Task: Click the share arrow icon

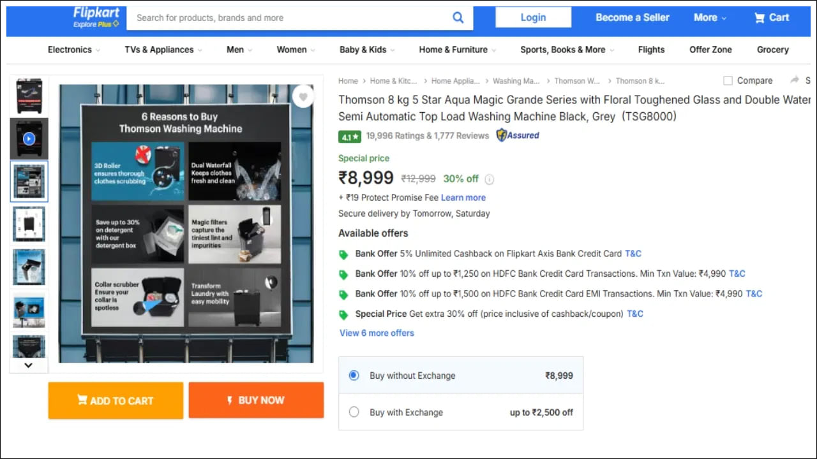Action: (795, 80)
